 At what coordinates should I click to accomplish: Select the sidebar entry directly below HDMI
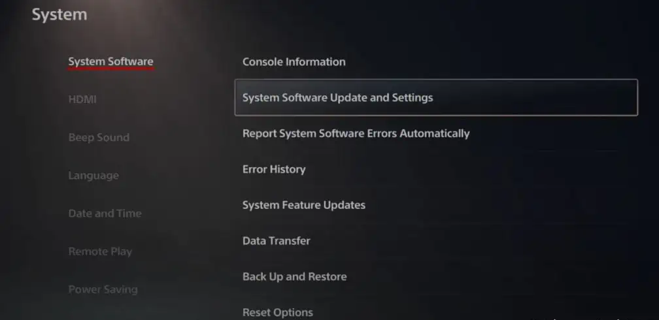tap(99, 138)
